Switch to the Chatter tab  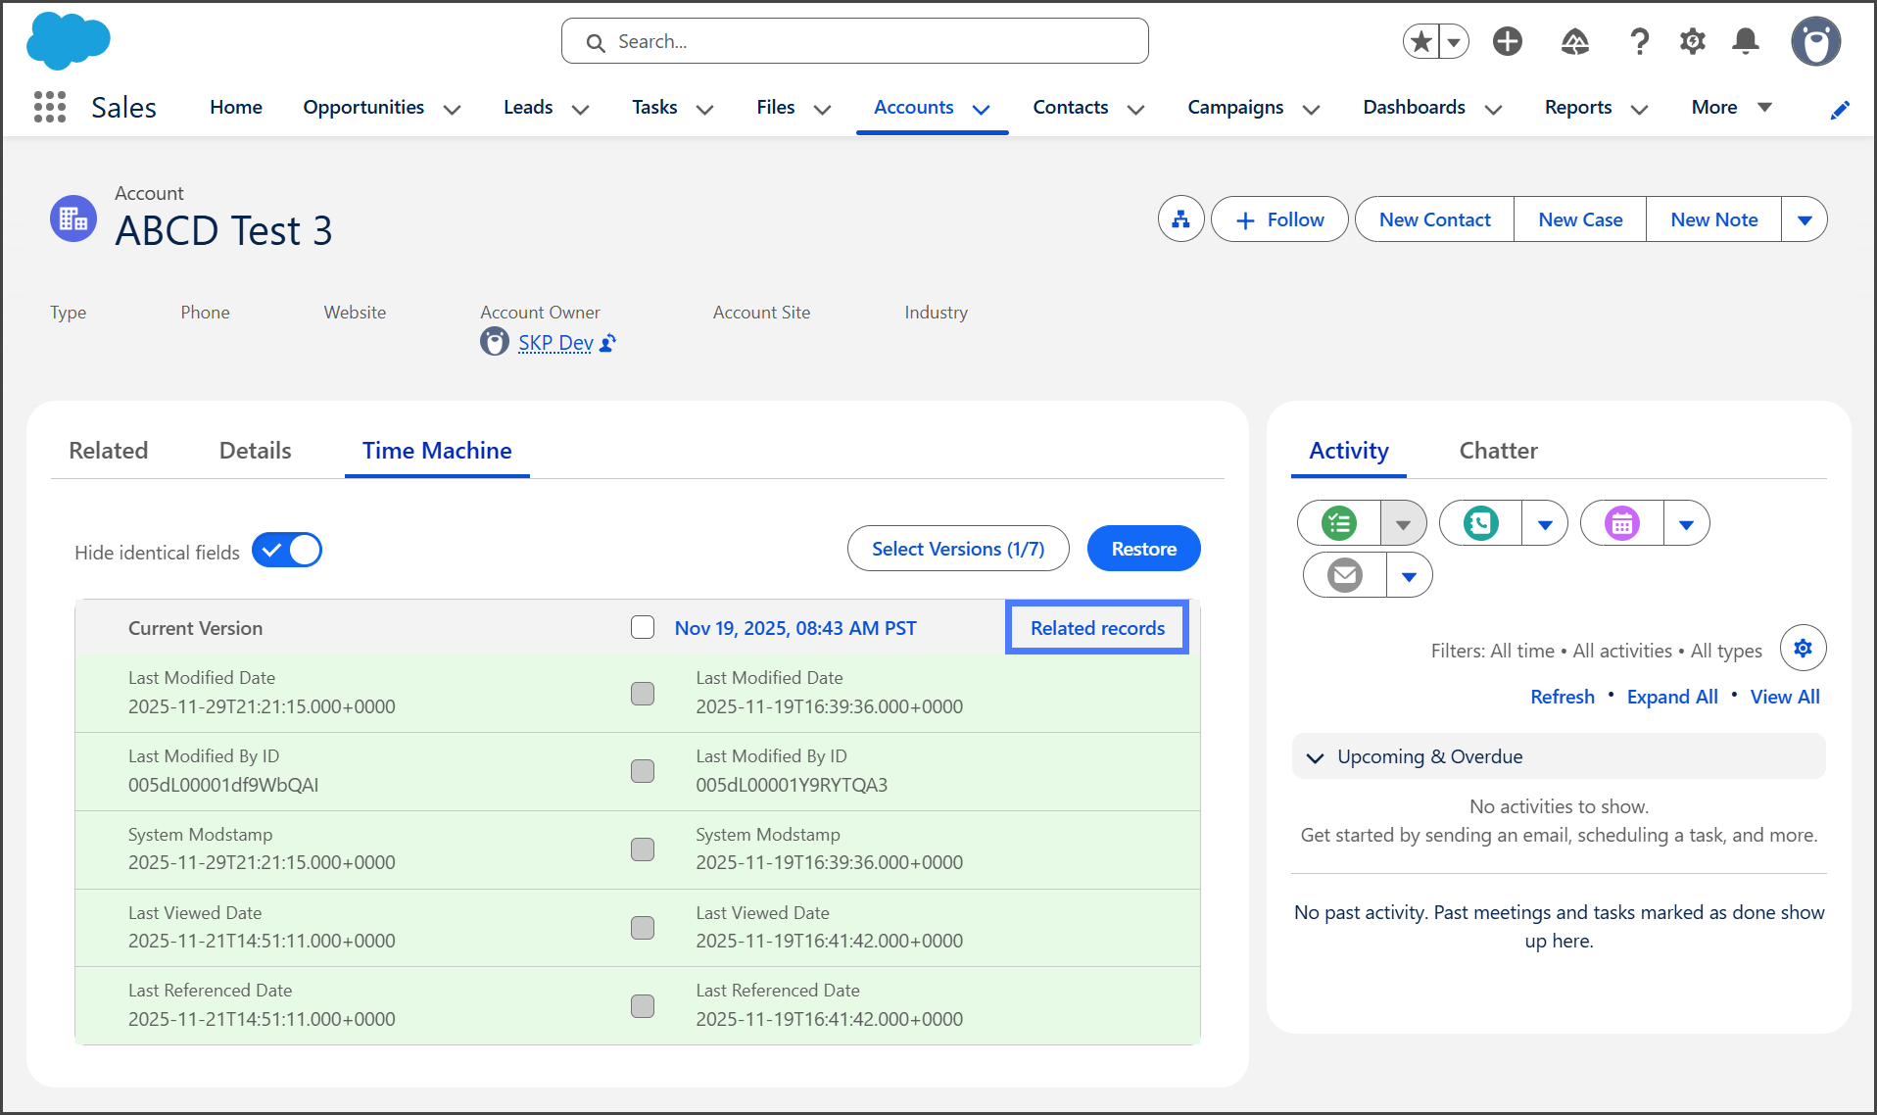pyautogui.click(x=1498, y=451)
